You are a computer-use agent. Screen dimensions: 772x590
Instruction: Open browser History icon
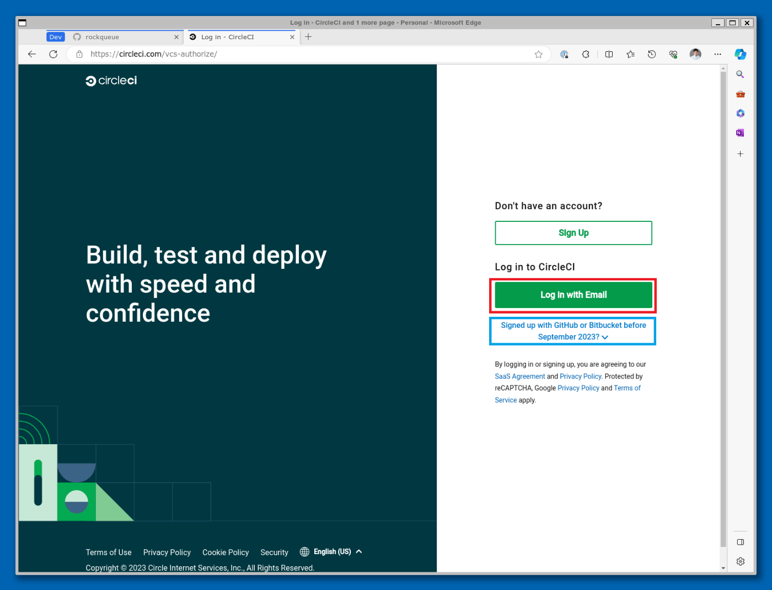pyautogui.click(x=652, y=54)
